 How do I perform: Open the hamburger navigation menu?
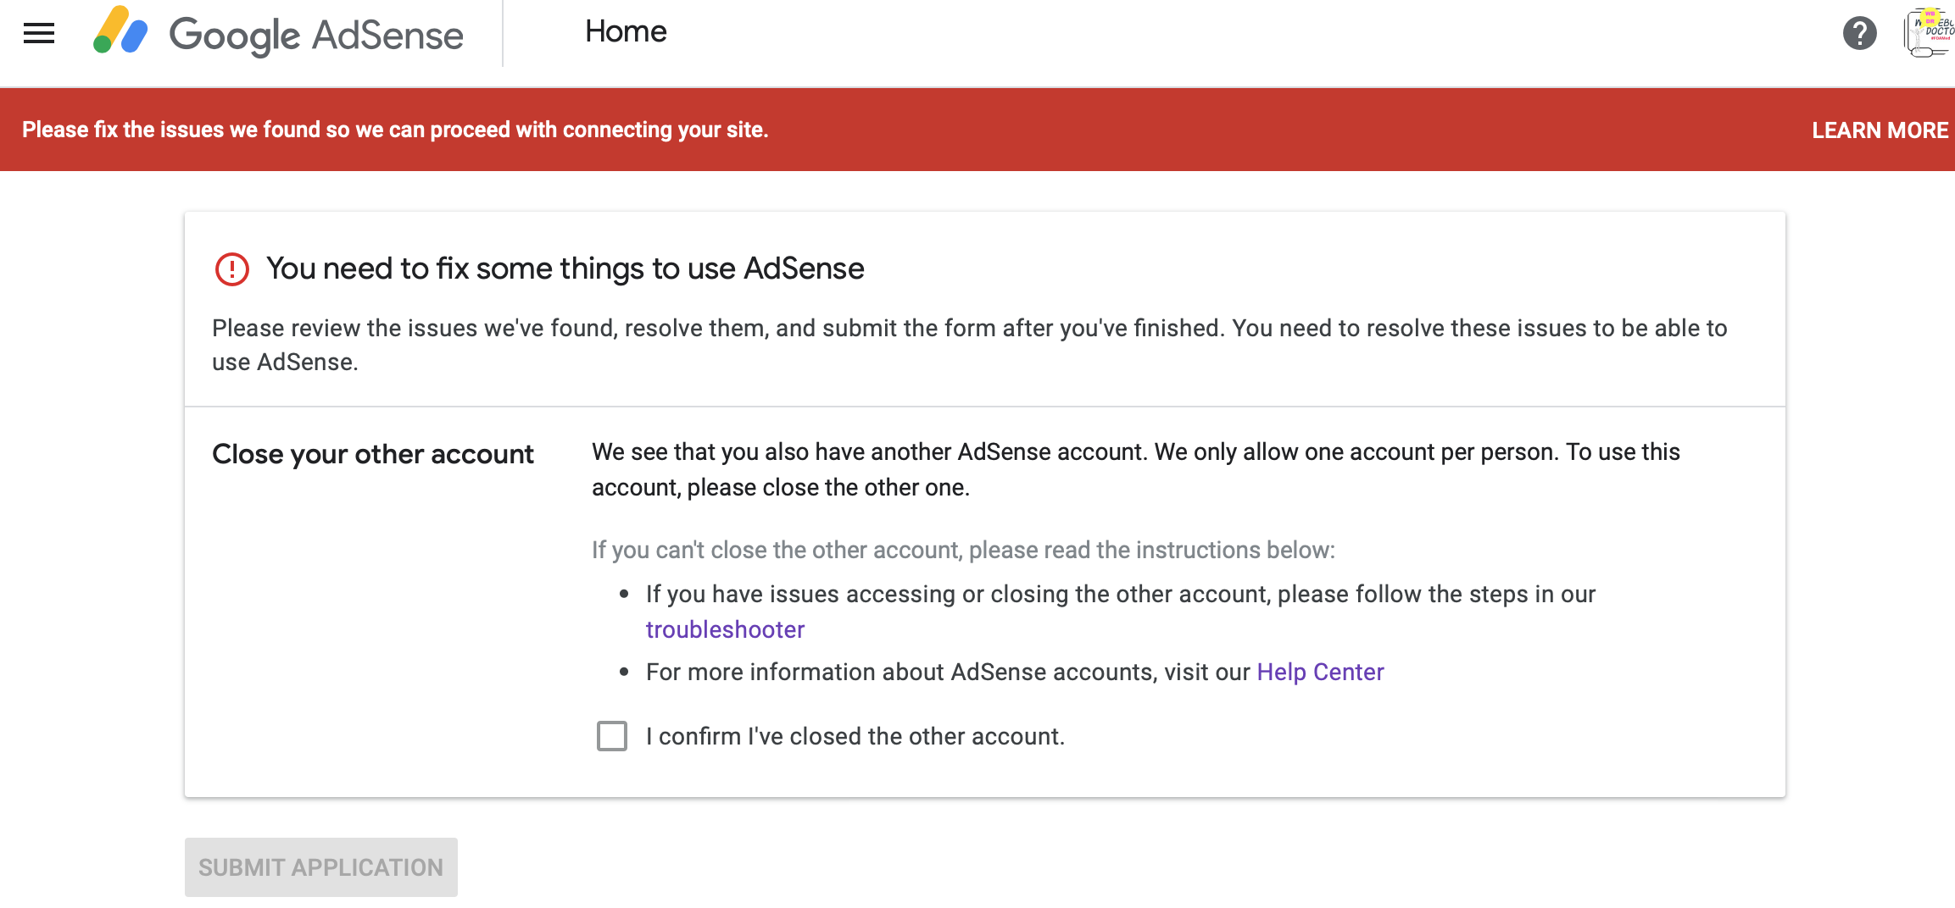tap(39, 34)
